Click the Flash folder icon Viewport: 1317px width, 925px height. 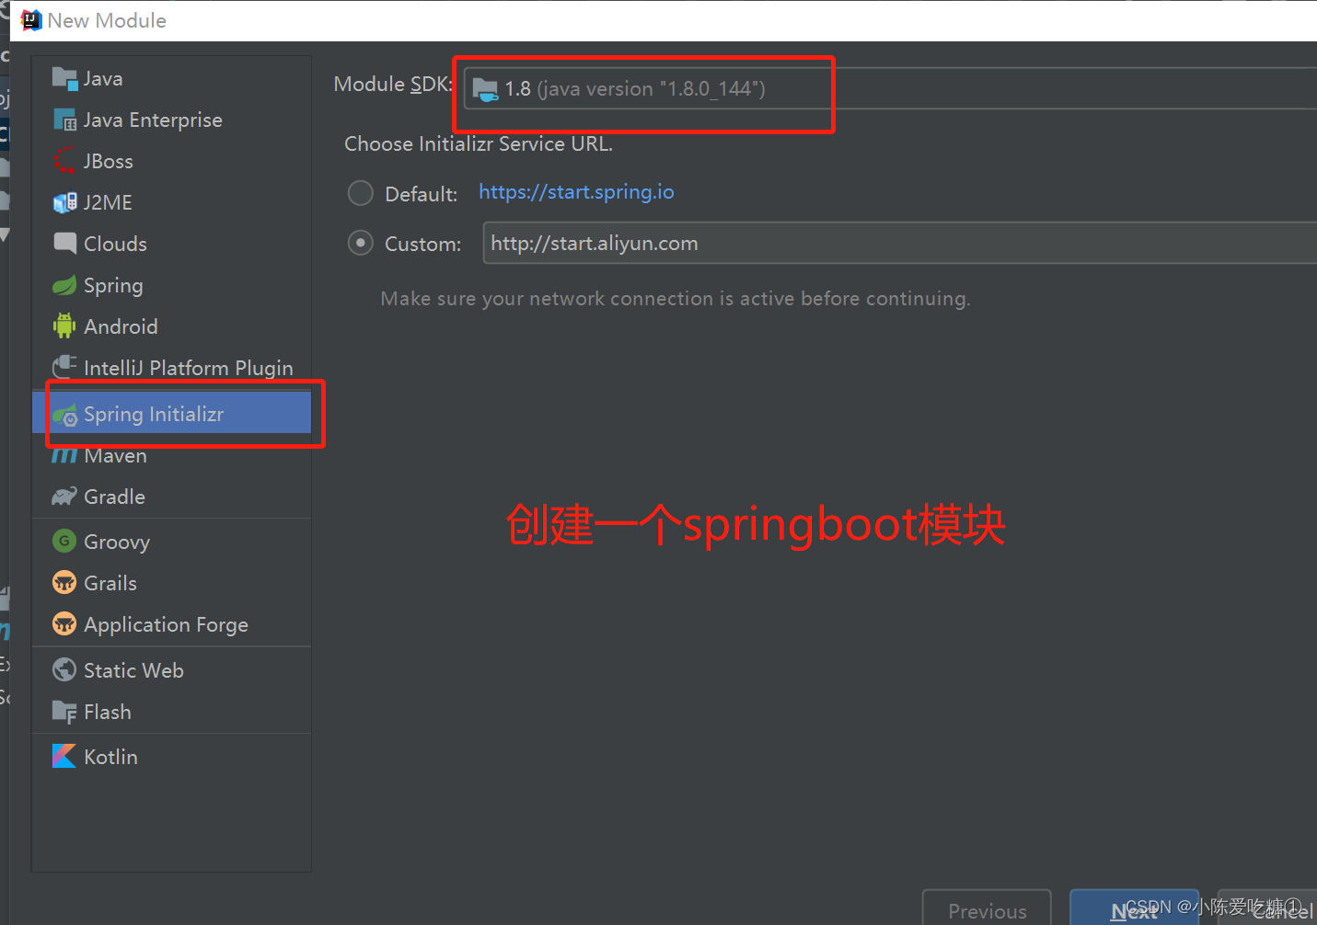click(64, 712)
